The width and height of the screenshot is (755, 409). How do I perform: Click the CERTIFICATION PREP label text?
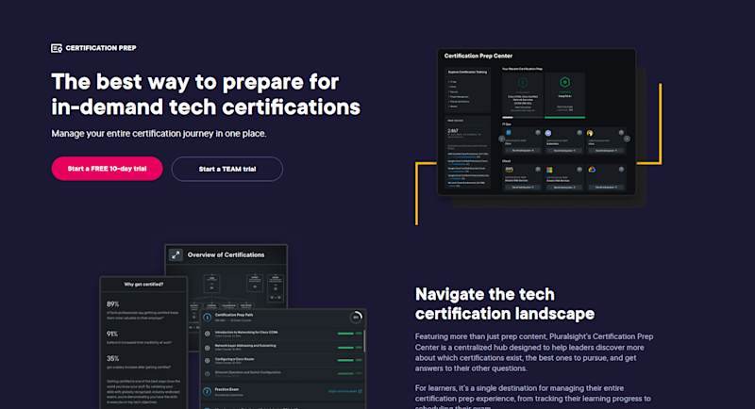click(x=101, y=48)
